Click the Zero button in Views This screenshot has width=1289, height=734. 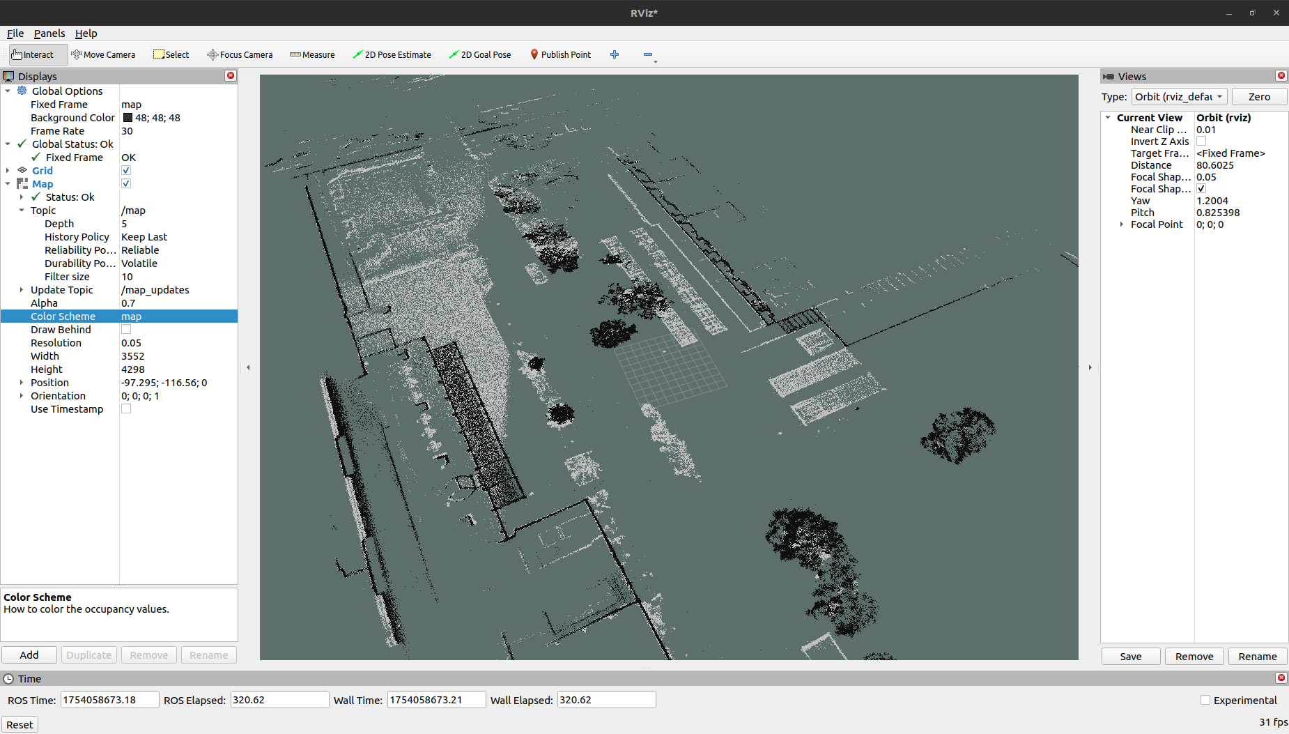click(1259, 97)
